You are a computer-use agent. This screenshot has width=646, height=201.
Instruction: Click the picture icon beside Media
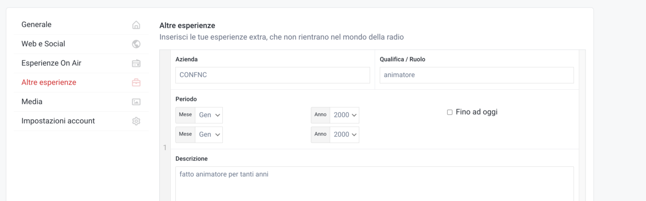(x=136, y=102)
